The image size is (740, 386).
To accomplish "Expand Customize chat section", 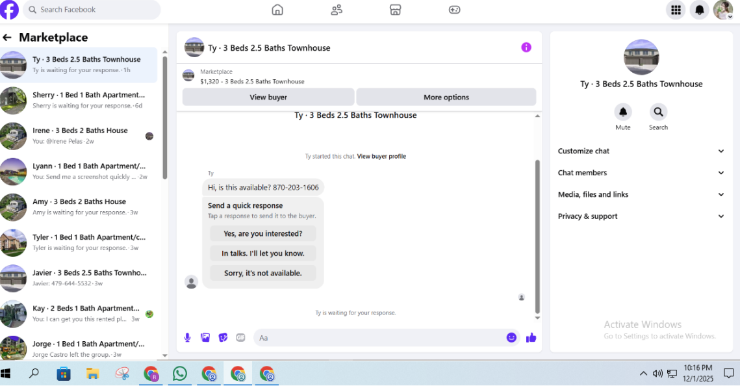I will [x=641, y=151].
